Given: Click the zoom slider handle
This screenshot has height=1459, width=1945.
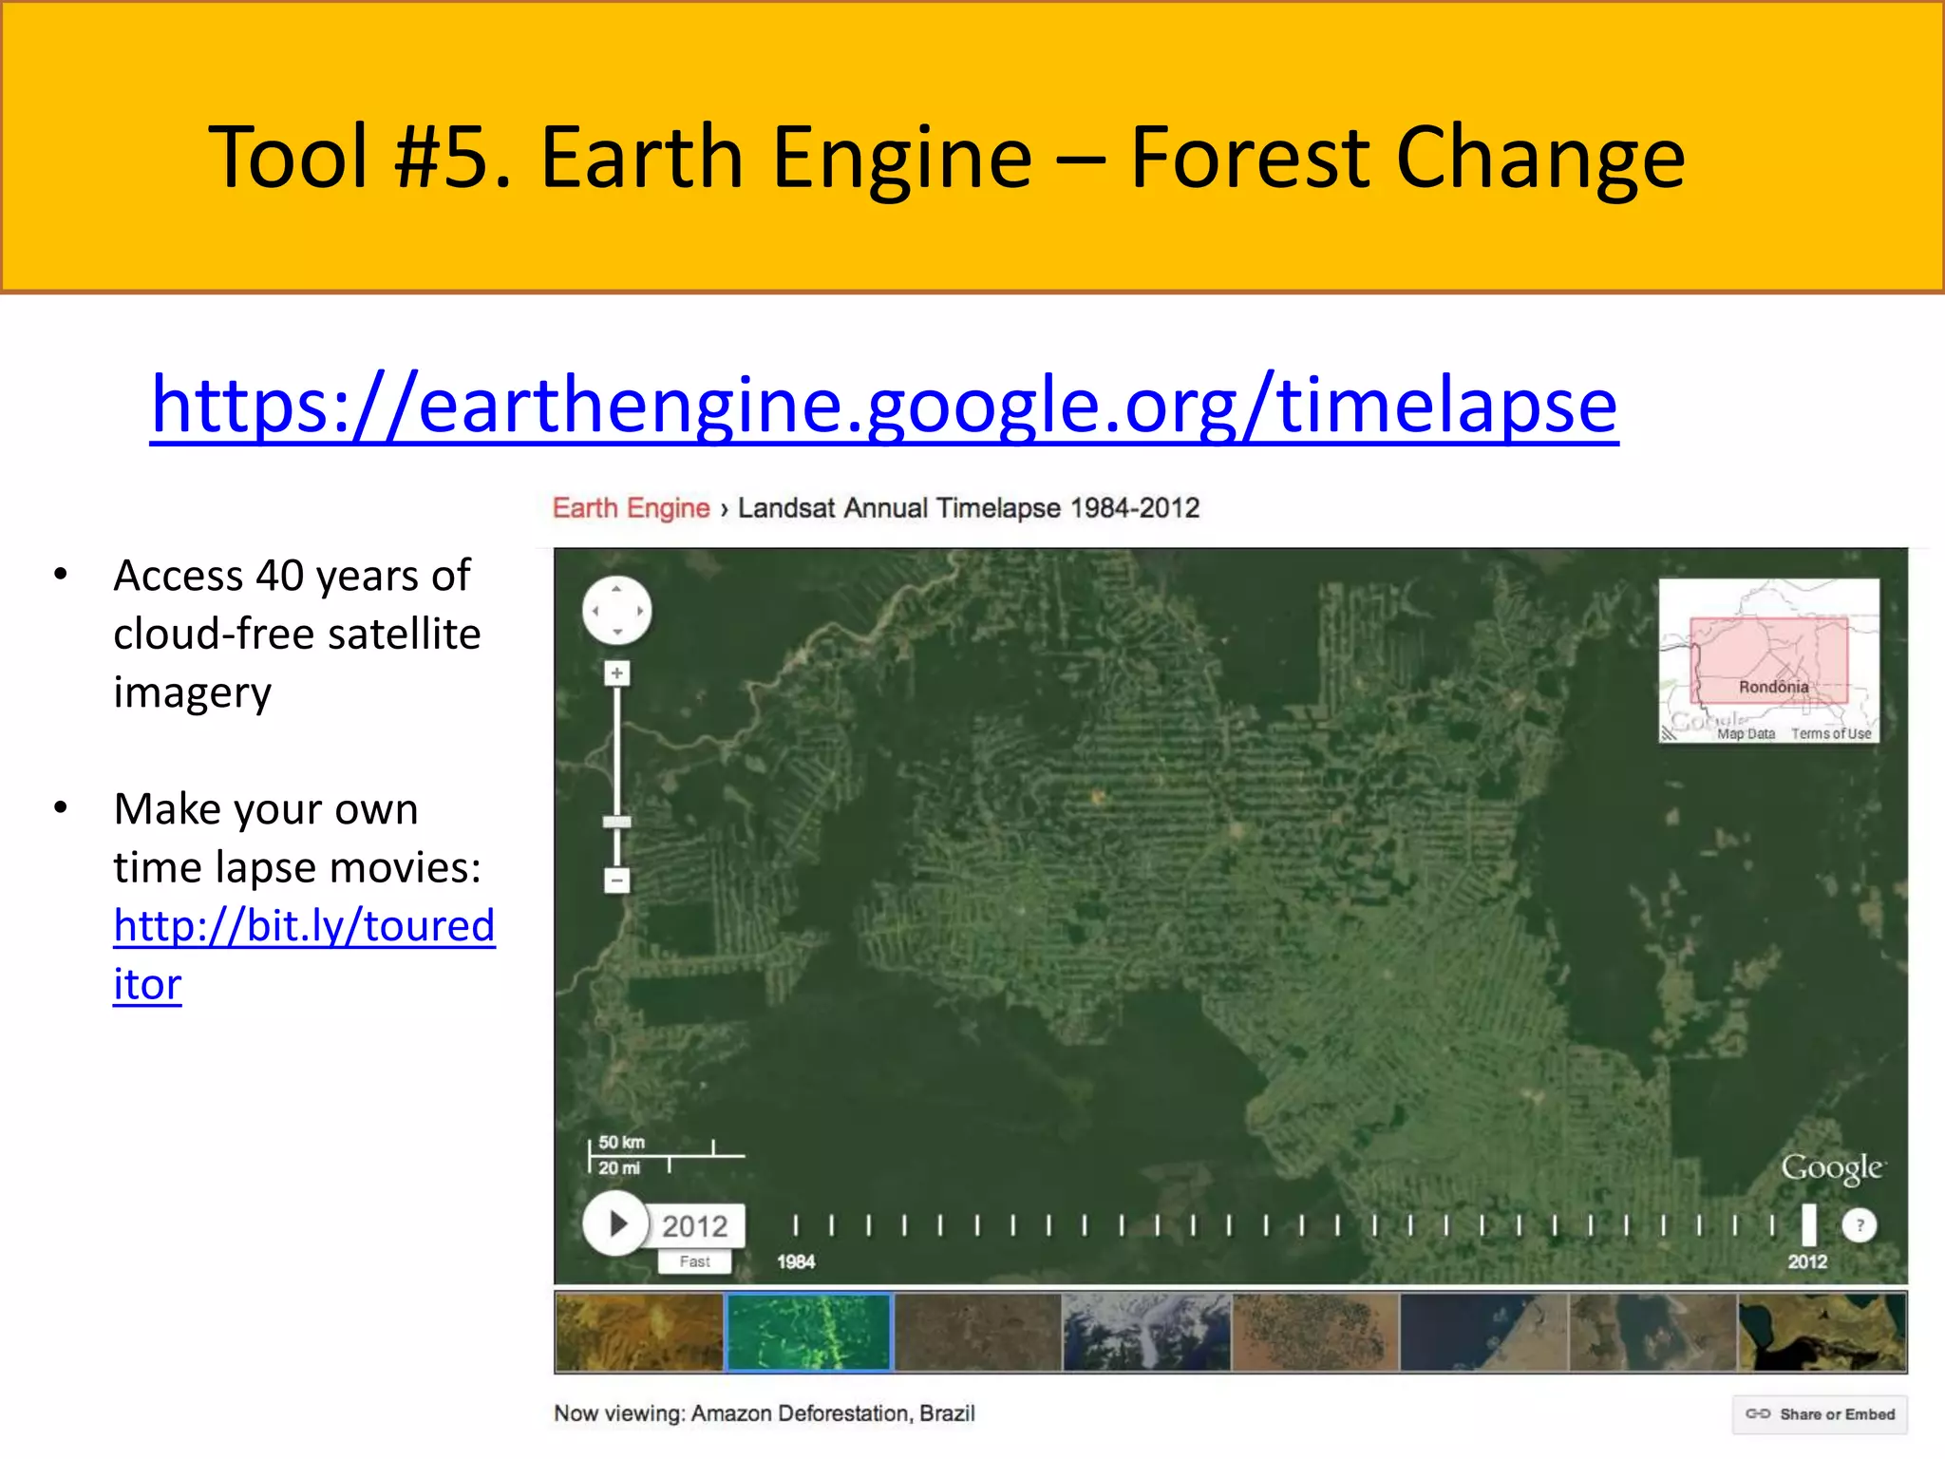Looking at the screenshot, I should pyautogui.click(x=617, y=822).
